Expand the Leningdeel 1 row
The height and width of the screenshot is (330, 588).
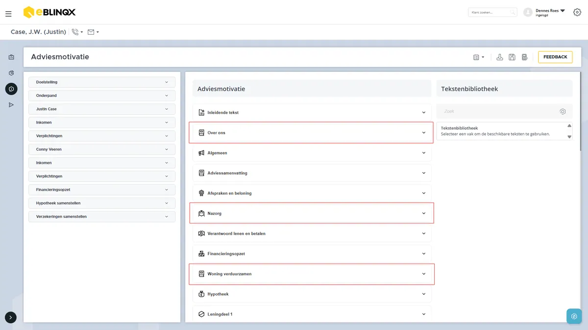[312, 314]
